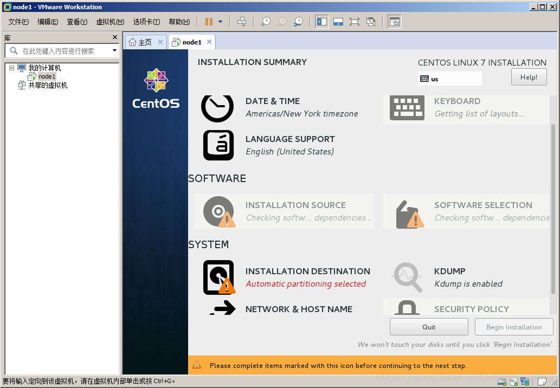This screenshot has width=560, height=388.
Task: Toggle the console view toolbar button
Action: click(394, 22)
